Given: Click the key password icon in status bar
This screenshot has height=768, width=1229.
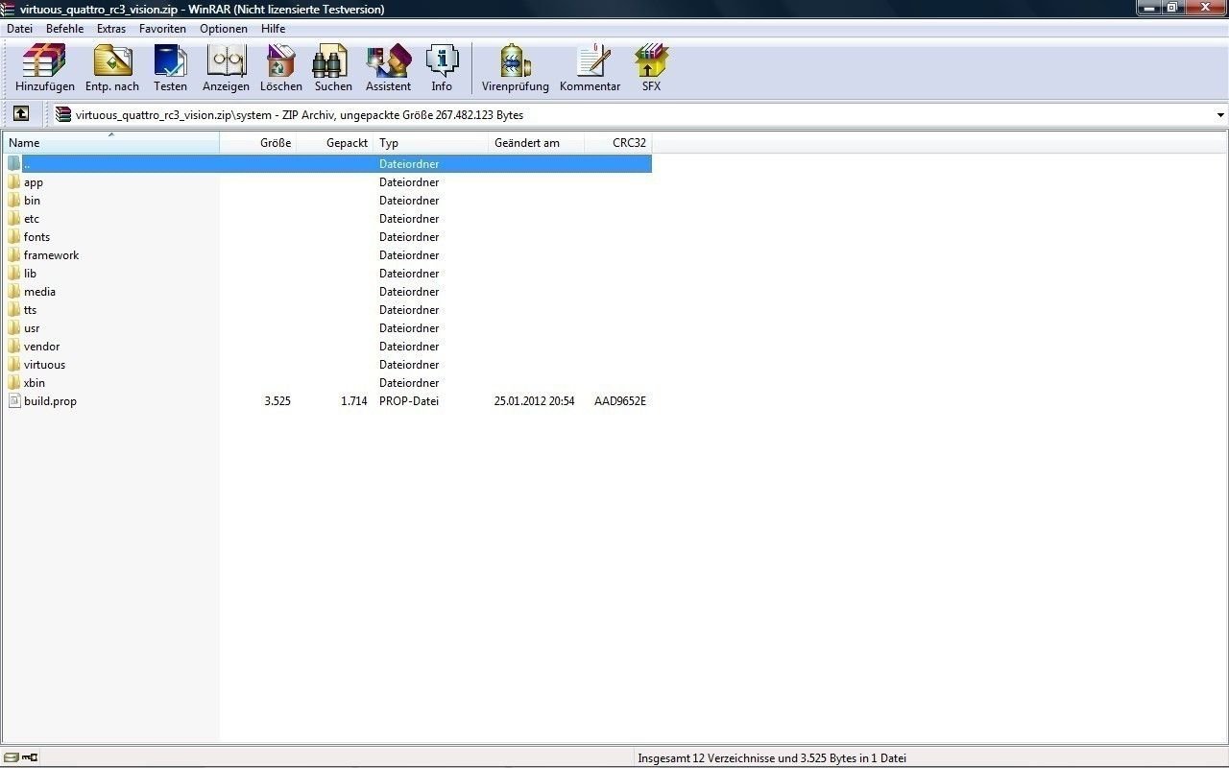Looking at the screenshot, I should (30, 757).
